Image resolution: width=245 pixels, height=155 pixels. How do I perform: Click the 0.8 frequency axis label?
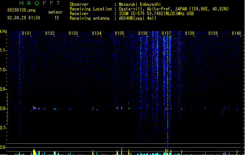coord(3,108)
